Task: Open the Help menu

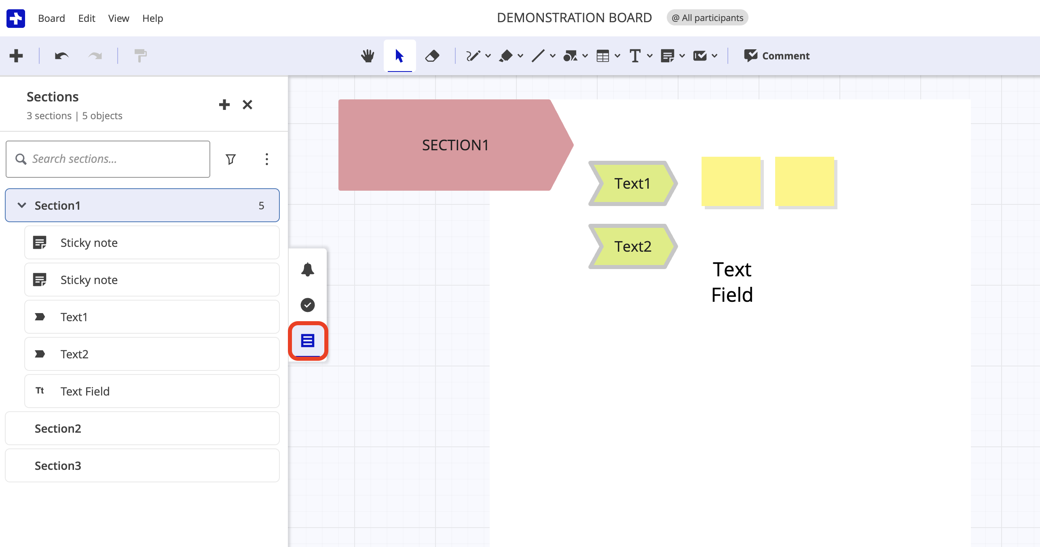Action: [x=152, y=18]
